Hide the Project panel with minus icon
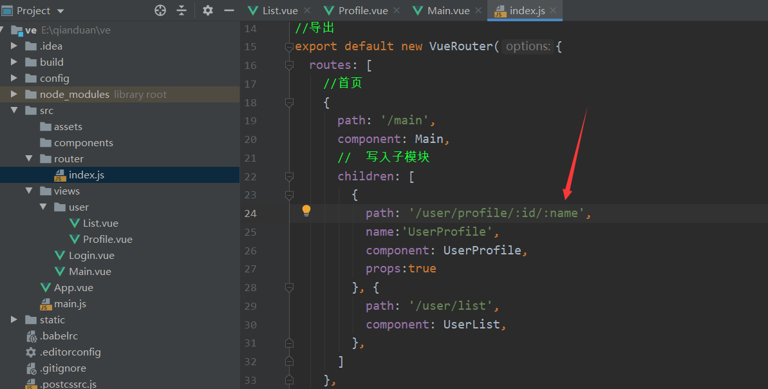The height and width of the screenshot is (389, 768). (229, 10)
